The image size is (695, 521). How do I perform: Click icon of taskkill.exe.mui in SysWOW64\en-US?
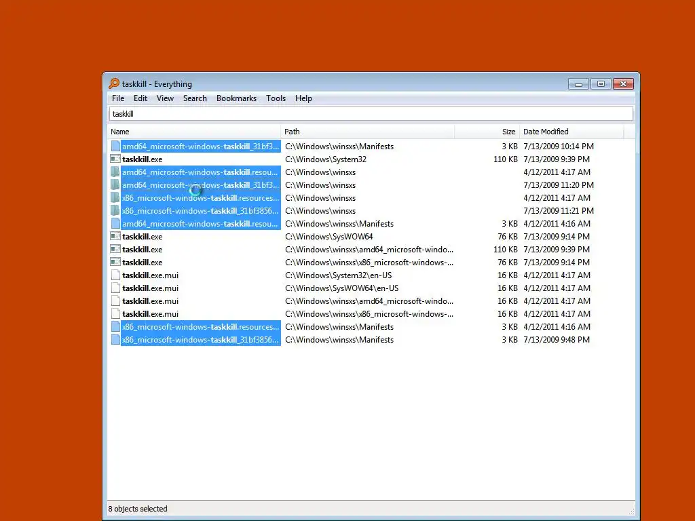click(x=115, y=288)
